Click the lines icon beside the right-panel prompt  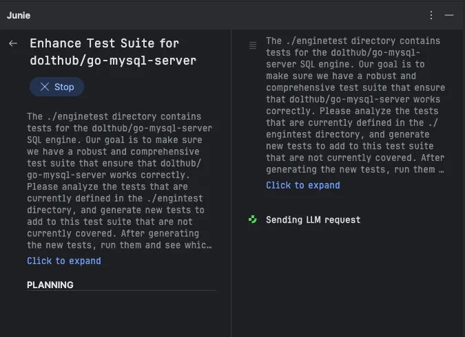pos(253,45)
